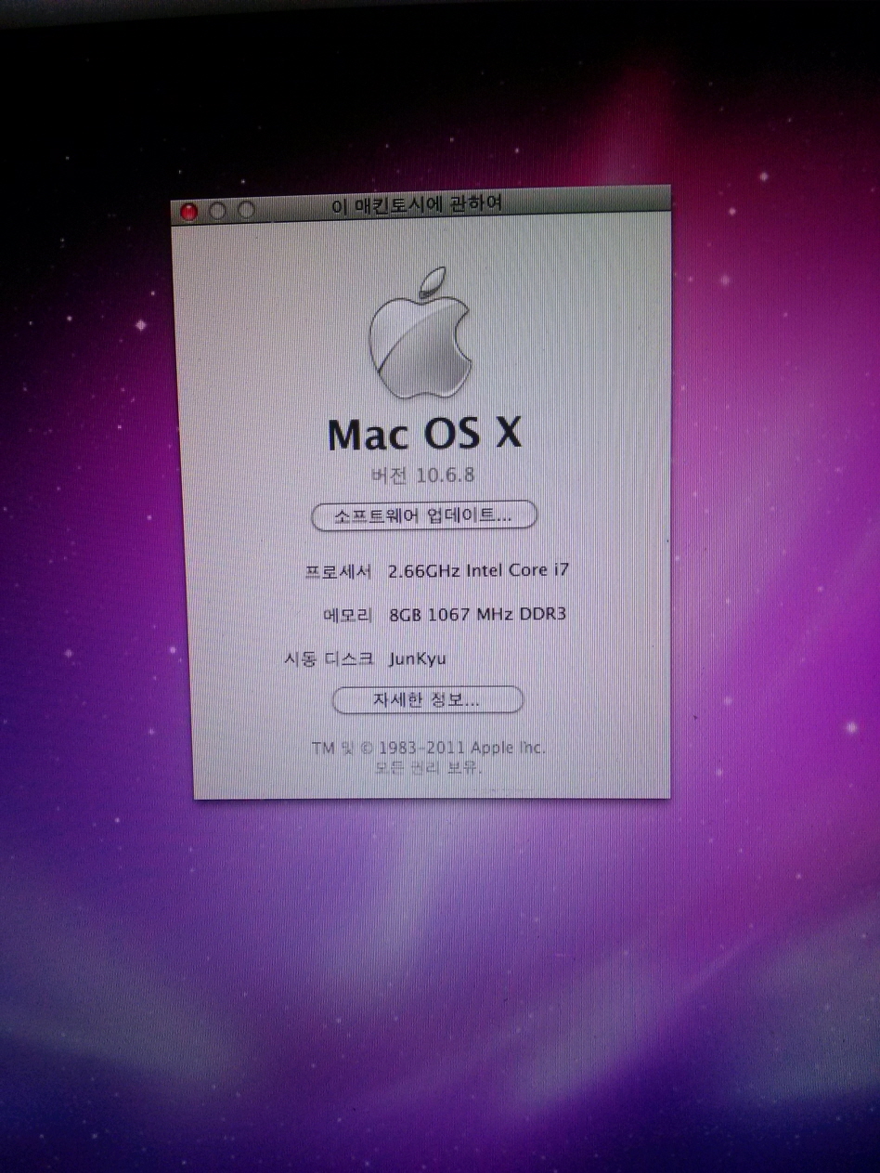Minimize window with the middle title bar button
This screenshot has height=1173, width=880.
pos(217,211)
